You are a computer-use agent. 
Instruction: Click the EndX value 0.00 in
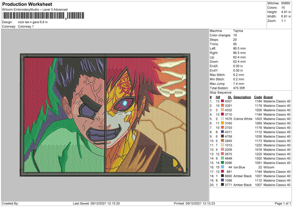[x=238, y=66]
